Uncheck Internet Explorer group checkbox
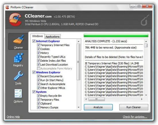158x125 pixels. tap(34, 41)
